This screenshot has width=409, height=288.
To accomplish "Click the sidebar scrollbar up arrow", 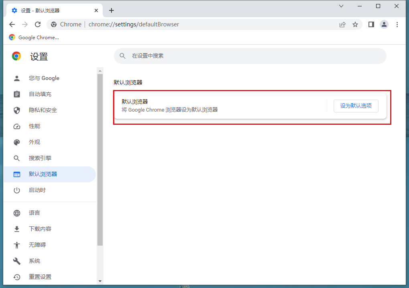I will (x=100, y=71).
